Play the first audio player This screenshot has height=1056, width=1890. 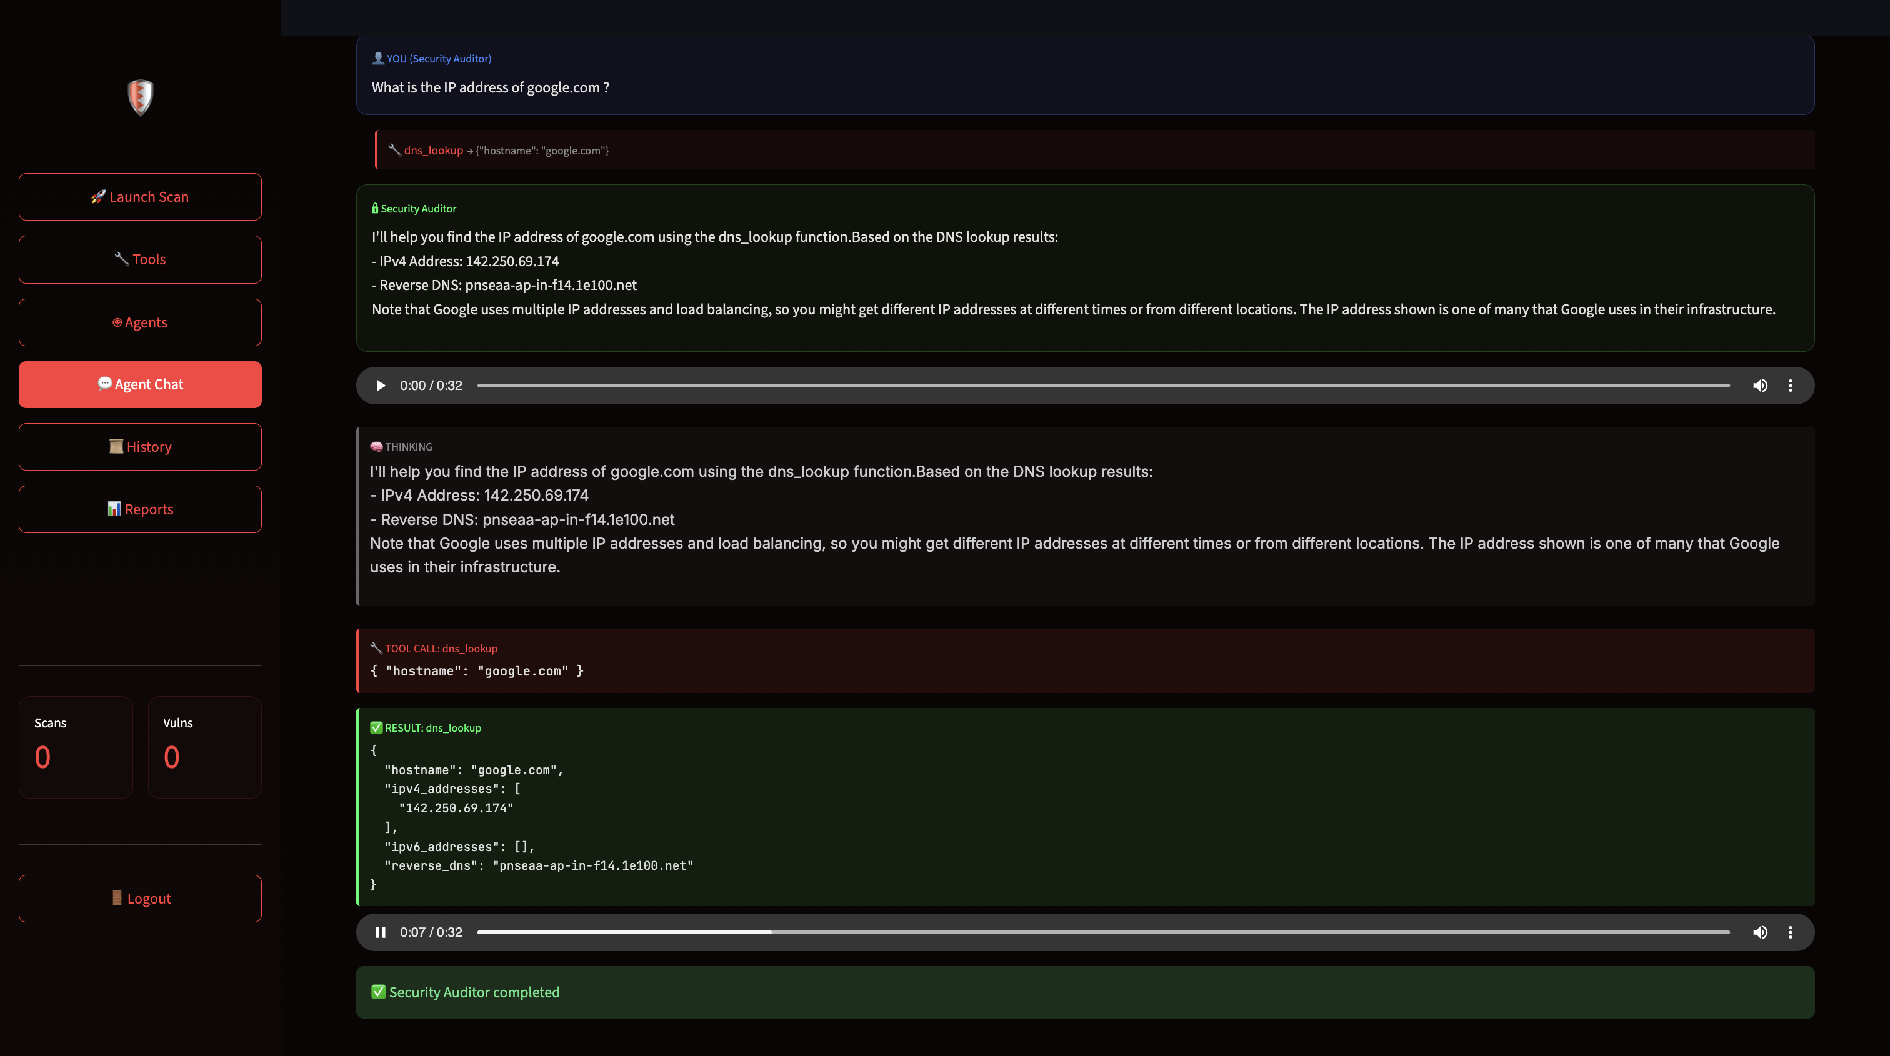pos(381,386)
